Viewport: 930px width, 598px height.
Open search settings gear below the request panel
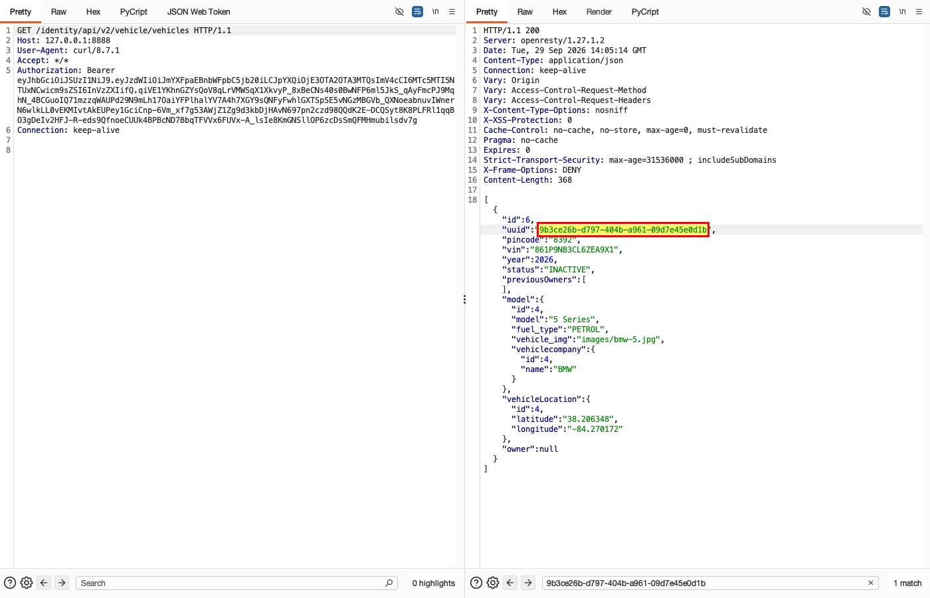[x=27, y=583]
